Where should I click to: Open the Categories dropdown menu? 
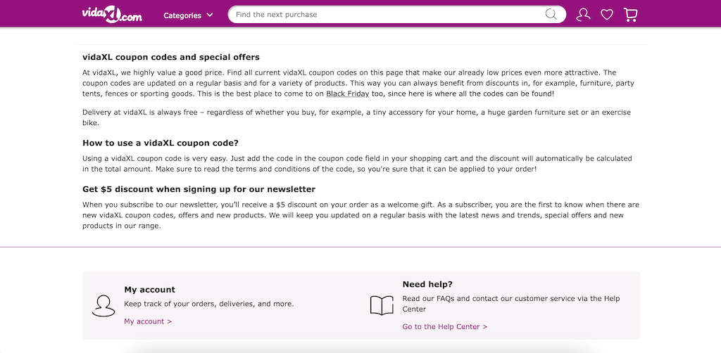(188, 15)
